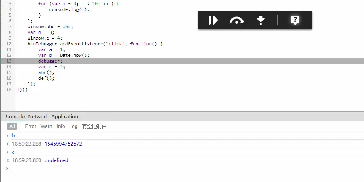Open debugger help question icon
The width and height of the screenshot is (364, 182).
(295, 20)
